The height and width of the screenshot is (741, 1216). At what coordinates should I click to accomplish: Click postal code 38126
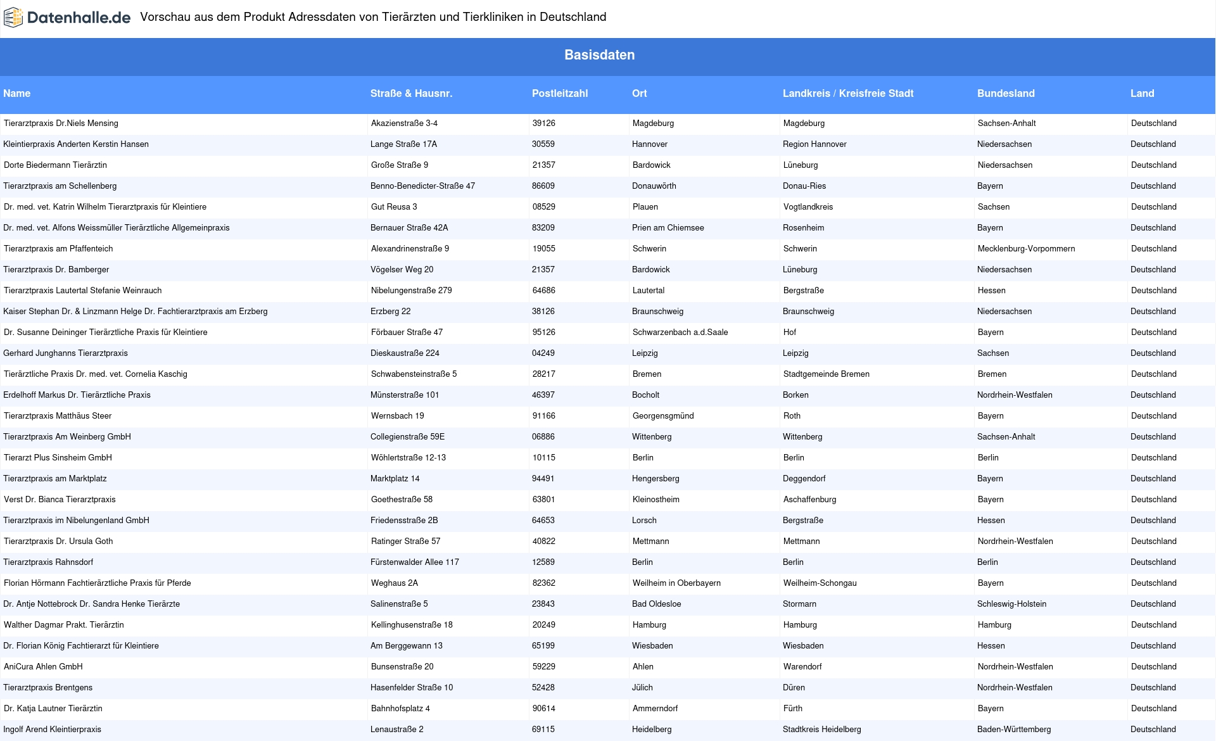tap(543, 312)
